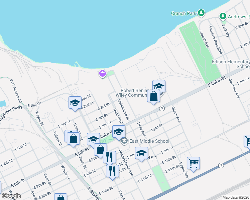Click the Lighthouse St label
The height and width of the screenshot is (200, 250).
pos(124,110)
